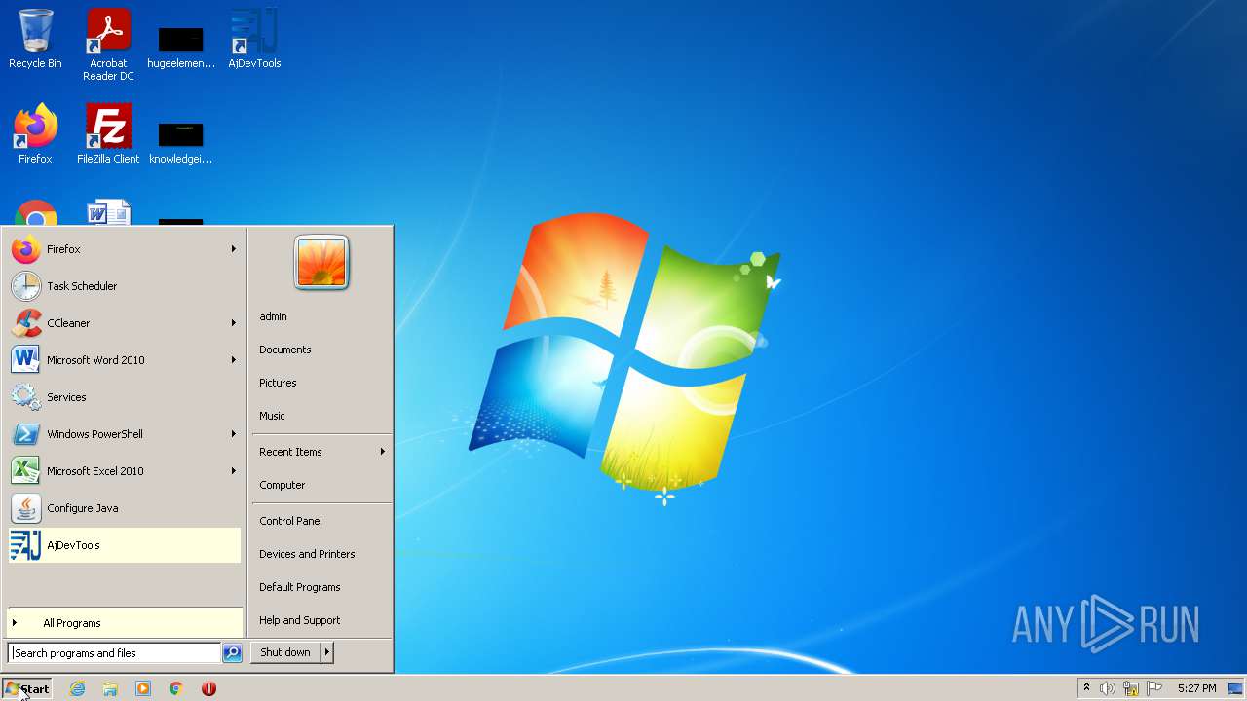Screen dimensions: 1247x701
Task: Open Chrome from taskbar
Action: [176, 688]
